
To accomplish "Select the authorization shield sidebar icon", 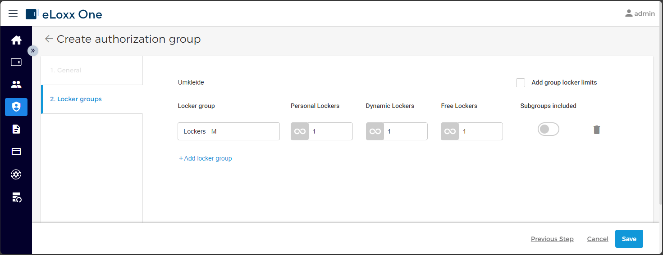I will pos(16,107).
